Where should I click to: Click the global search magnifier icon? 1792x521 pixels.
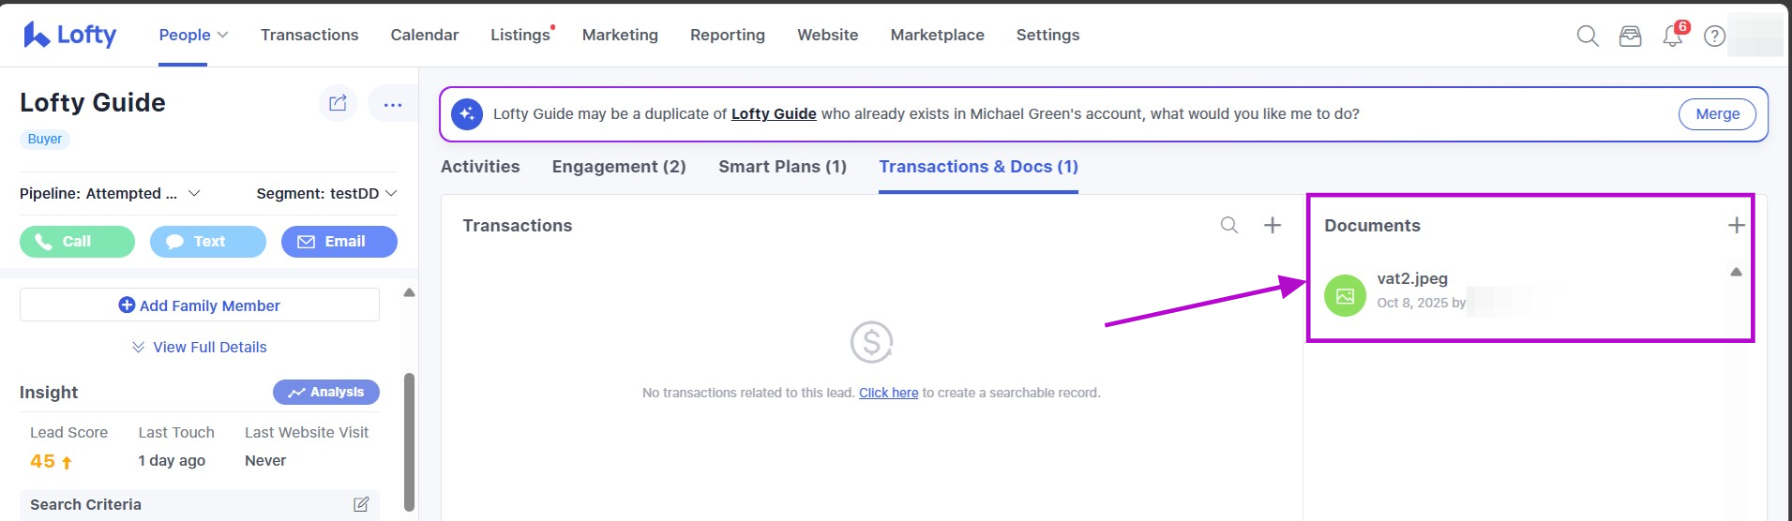(x=1587, y=36)
